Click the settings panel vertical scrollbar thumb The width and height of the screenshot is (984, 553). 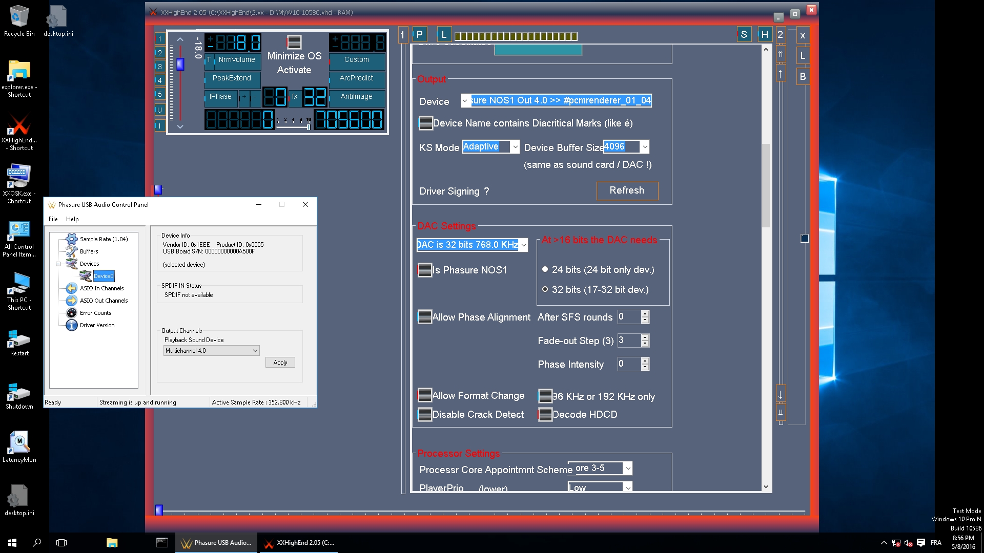click(766, 186)
